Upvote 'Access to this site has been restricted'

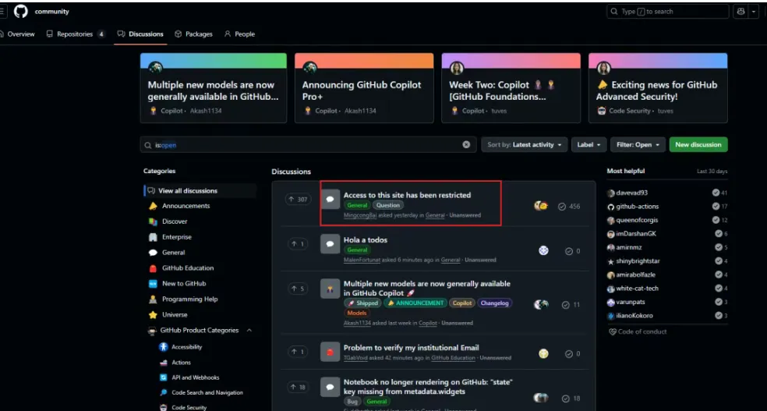coord(298,199)
